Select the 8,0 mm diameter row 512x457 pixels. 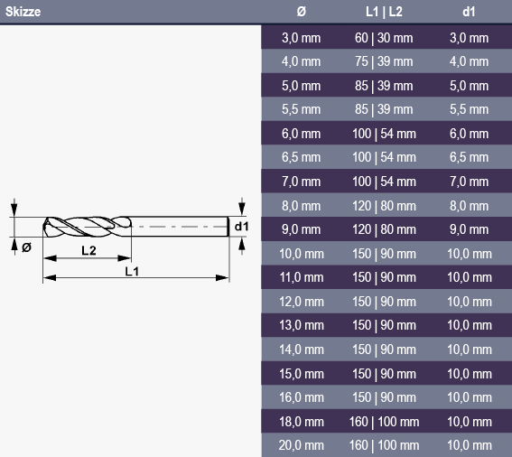pyautogui.click(x=386, y=206)
